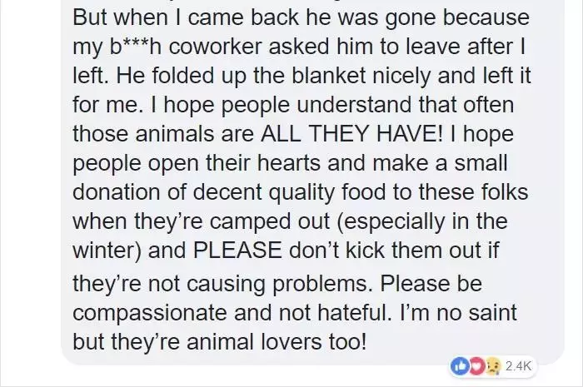Click the word "blanket" in the comment
This screenshot has width=583, height=387.
(x=329, y=76)
